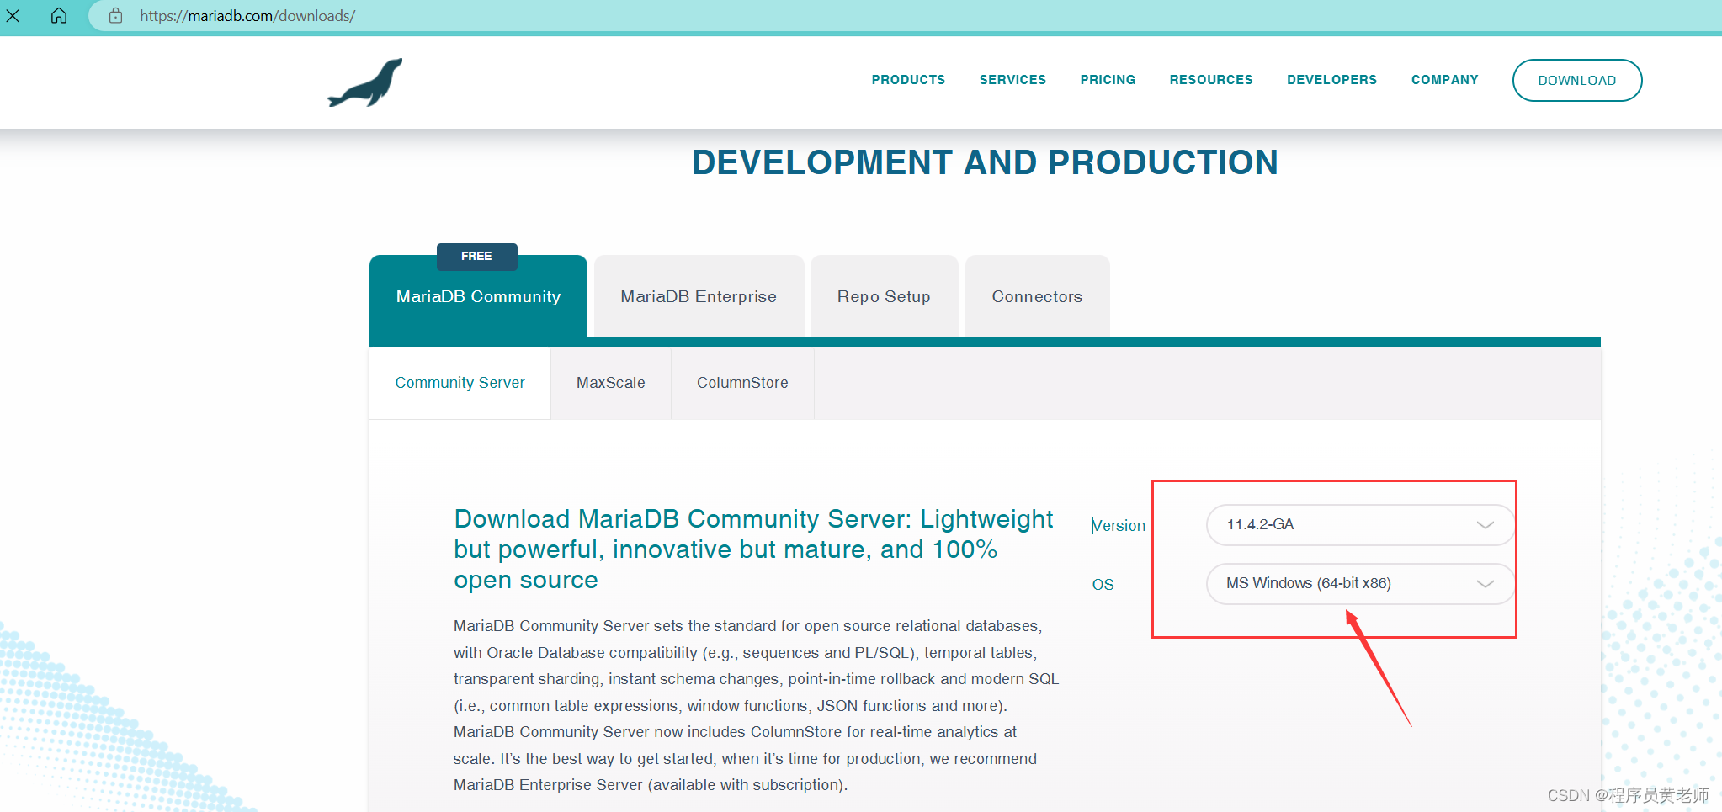Switch to the ColumnStore sub-tab
1722x812 pixels.
coord(742,383)
